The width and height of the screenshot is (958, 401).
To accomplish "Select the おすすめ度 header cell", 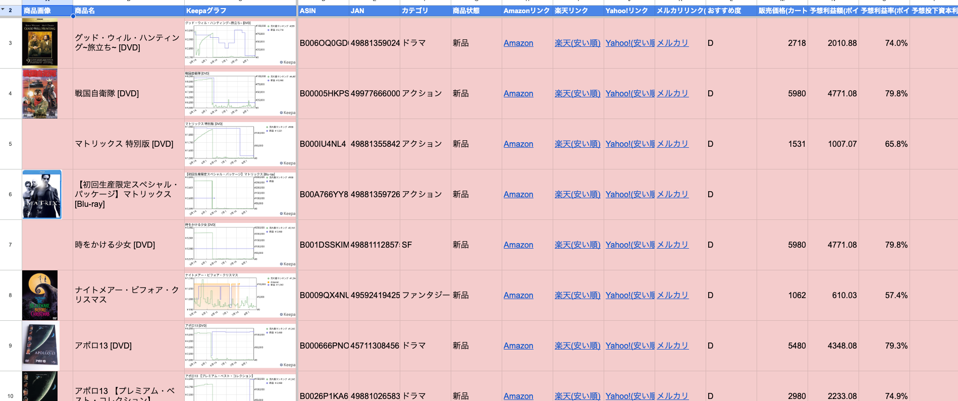I will coord(731,11).
